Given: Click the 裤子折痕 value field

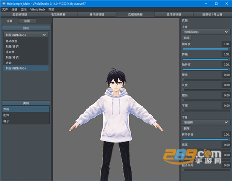Looking at the screenshot, I should pyautogui.click(x=226, y=134).
